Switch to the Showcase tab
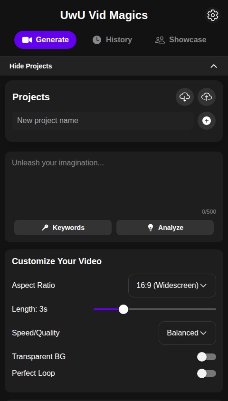Viewport: 228px width, 401px height. 181,40
